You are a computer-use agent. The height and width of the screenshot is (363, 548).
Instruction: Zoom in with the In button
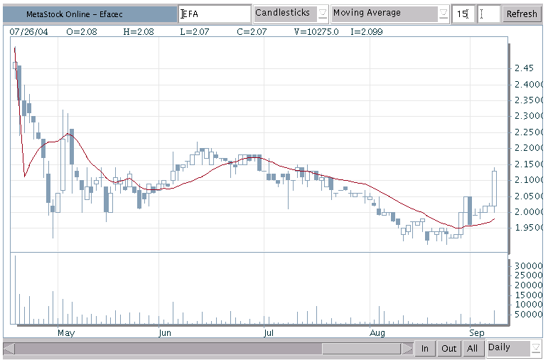point(425,348)
